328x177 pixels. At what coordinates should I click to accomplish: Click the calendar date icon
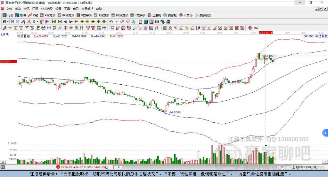pos(140,22)
